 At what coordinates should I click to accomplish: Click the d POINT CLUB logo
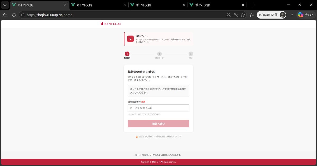click(x=110, y=24)
